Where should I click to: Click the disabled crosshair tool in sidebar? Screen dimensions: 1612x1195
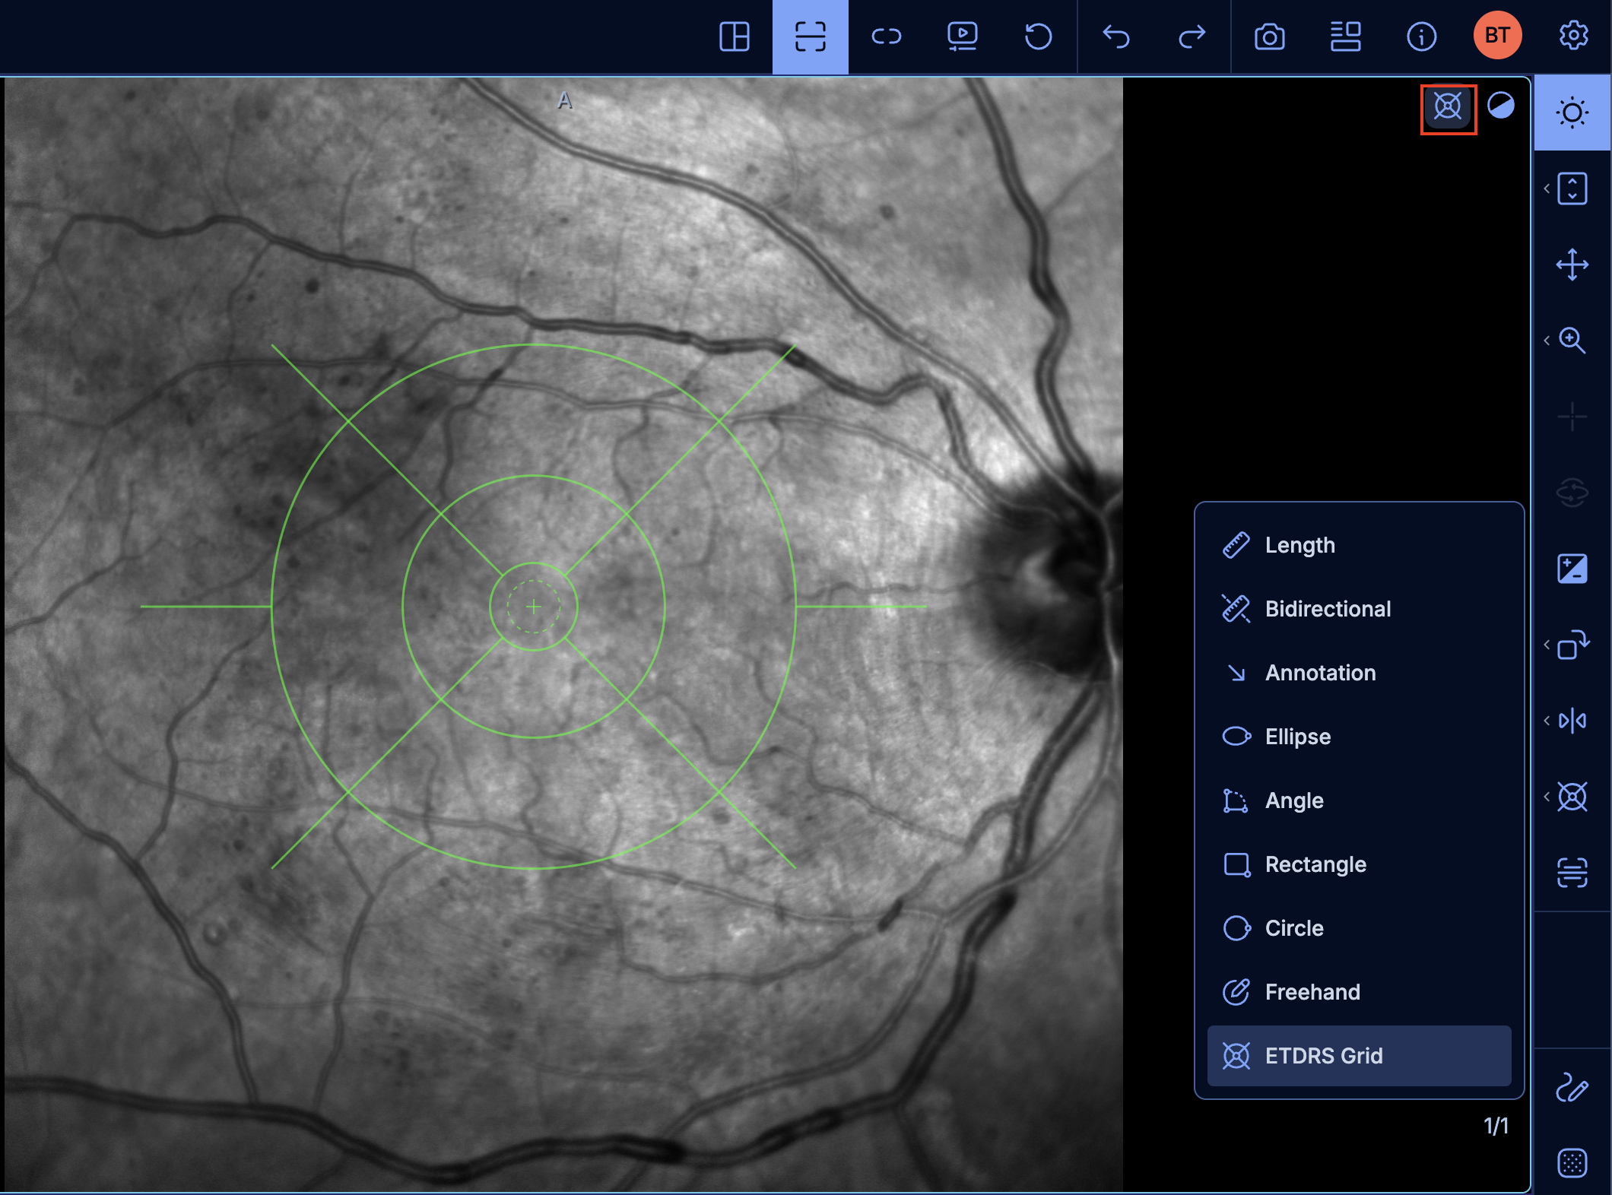click(1572, 417)
